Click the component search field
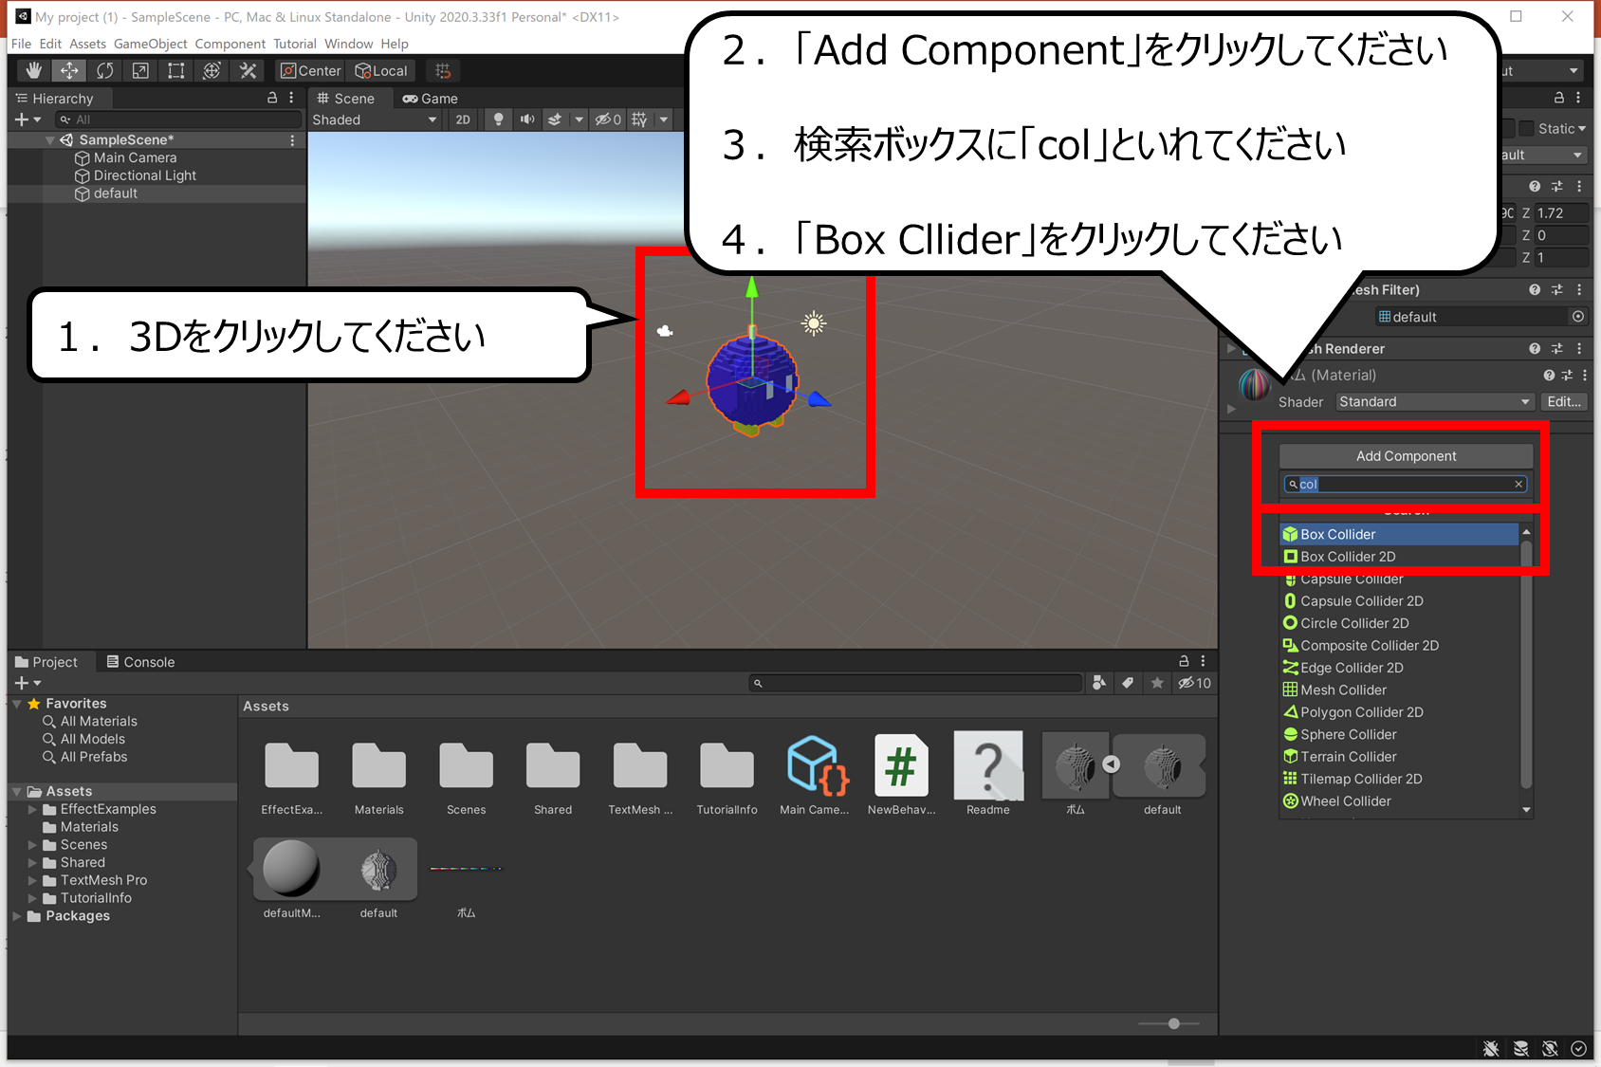 (x=1405, y=485)
